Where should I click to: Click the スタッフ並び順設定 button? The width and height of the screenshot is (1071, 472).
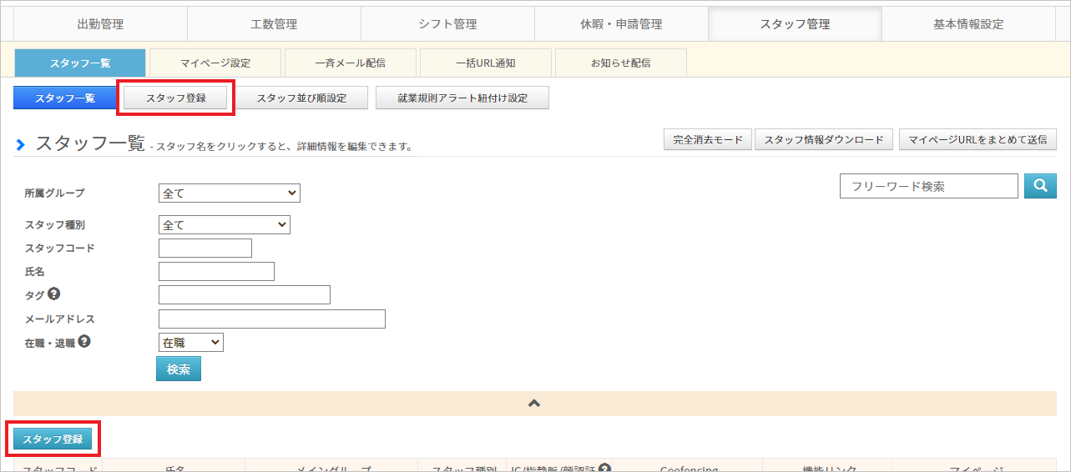pyautogui.click(x=301, y=98)
